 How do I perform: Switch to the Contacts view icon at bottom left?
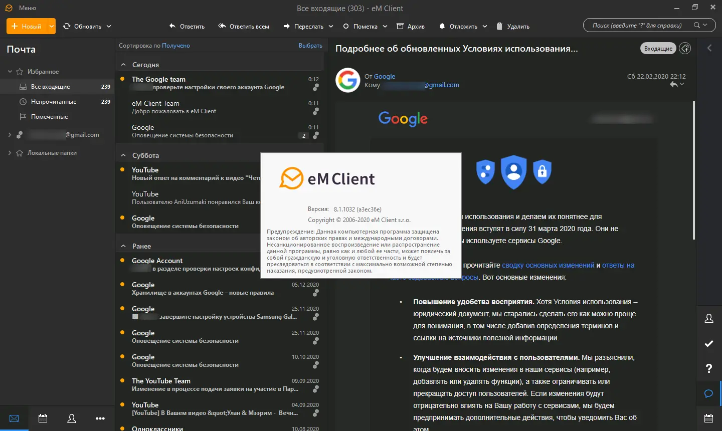coord(72,418)
